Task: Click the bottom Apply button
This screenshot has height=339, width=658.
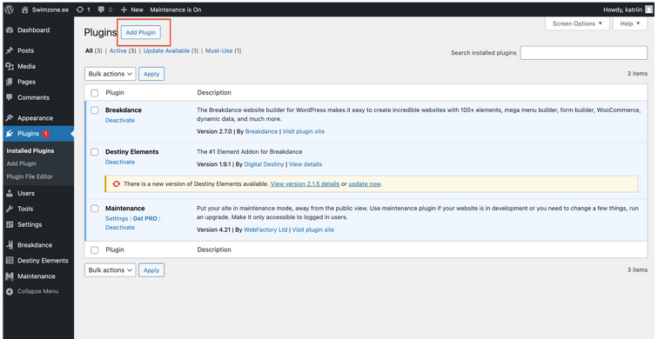Action: (x=151, y=270)
